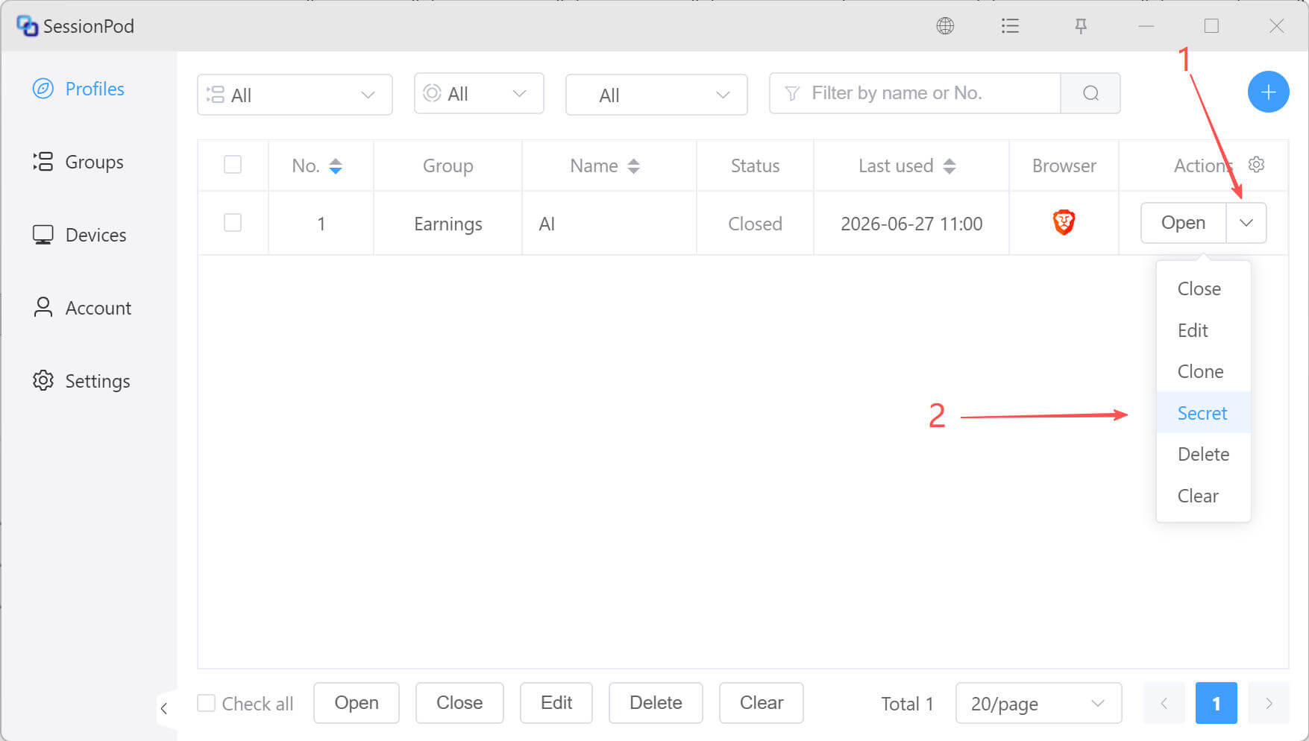Sort by Last used column arrows

pos(949,165)
